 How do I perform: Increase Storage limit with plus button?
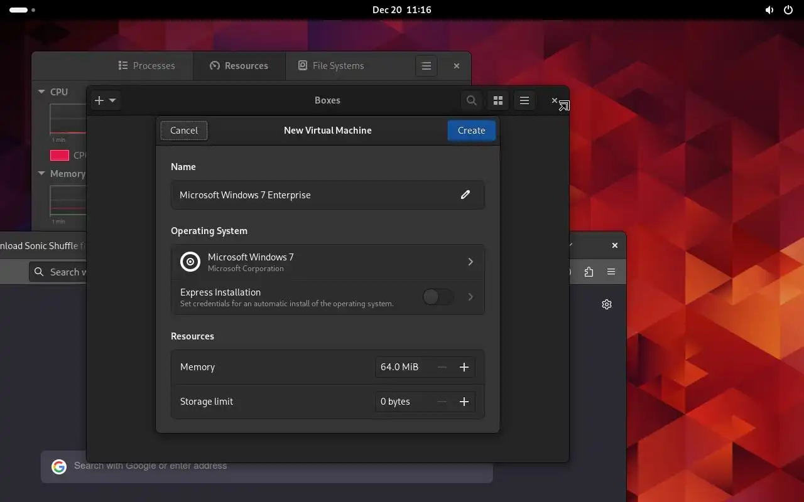(464, 402)
